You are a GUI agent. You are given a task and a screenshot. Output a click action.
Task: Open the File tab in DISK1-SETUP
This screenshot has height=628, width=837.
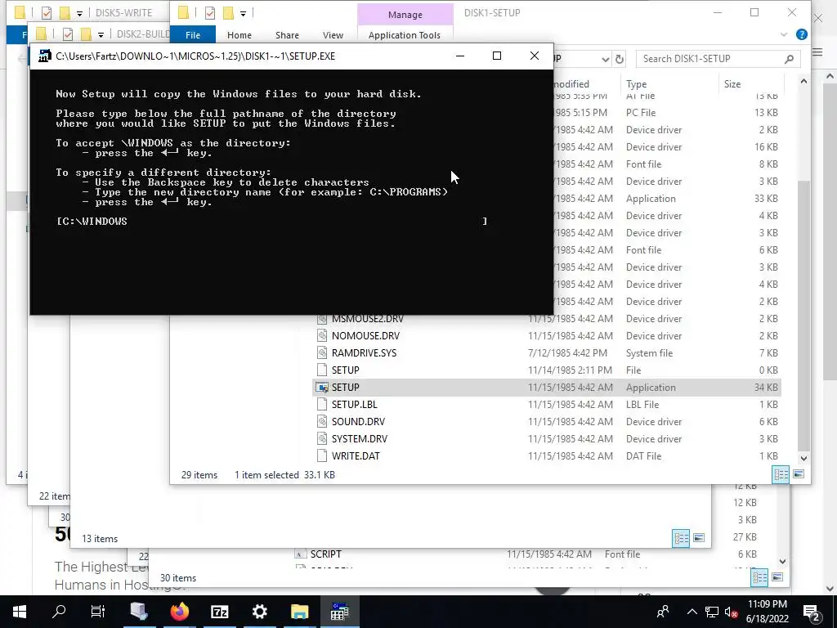tap(193, 34)
